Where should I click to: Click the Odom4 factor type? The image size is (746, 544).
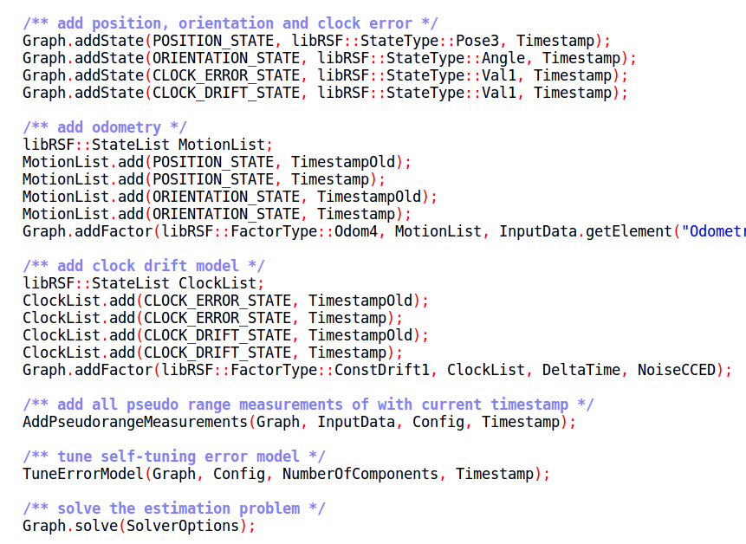point(356,231)
